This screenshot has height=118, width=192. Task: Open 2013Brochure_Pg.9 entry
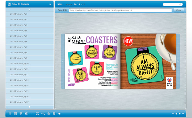coord(29,58)
